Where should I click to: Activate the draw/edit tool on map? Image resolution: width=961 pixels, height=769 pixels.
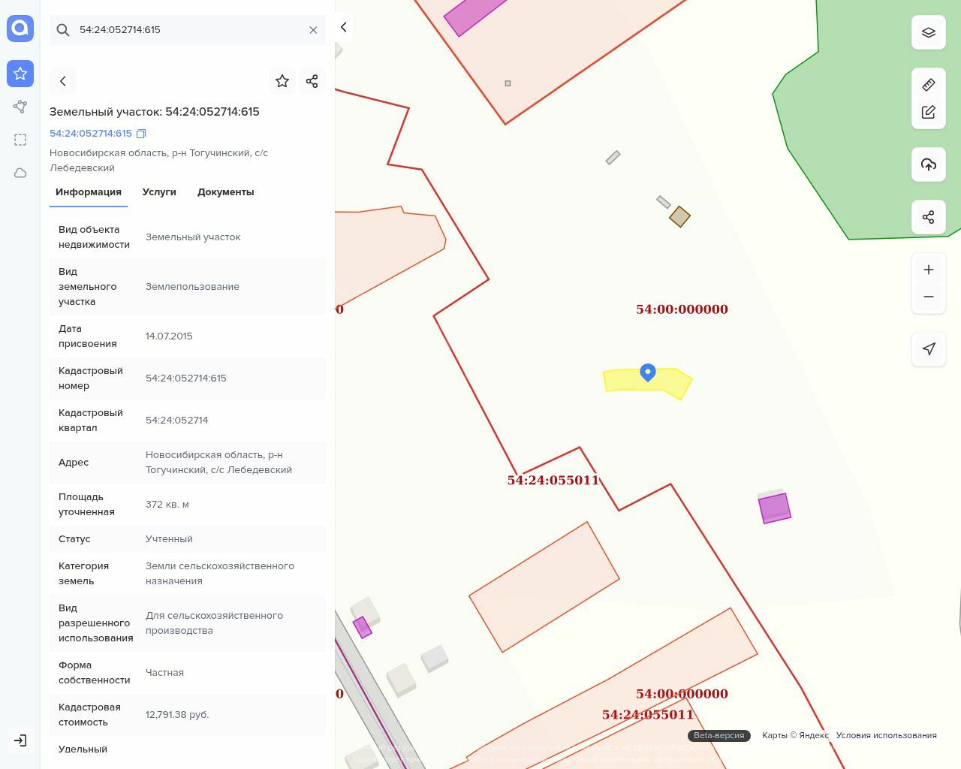click(x=928, y=112)
